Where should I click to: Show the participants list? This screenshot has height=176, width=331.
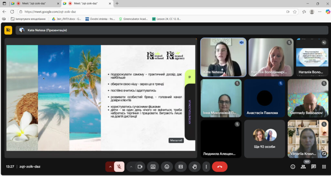coord(303,167)
